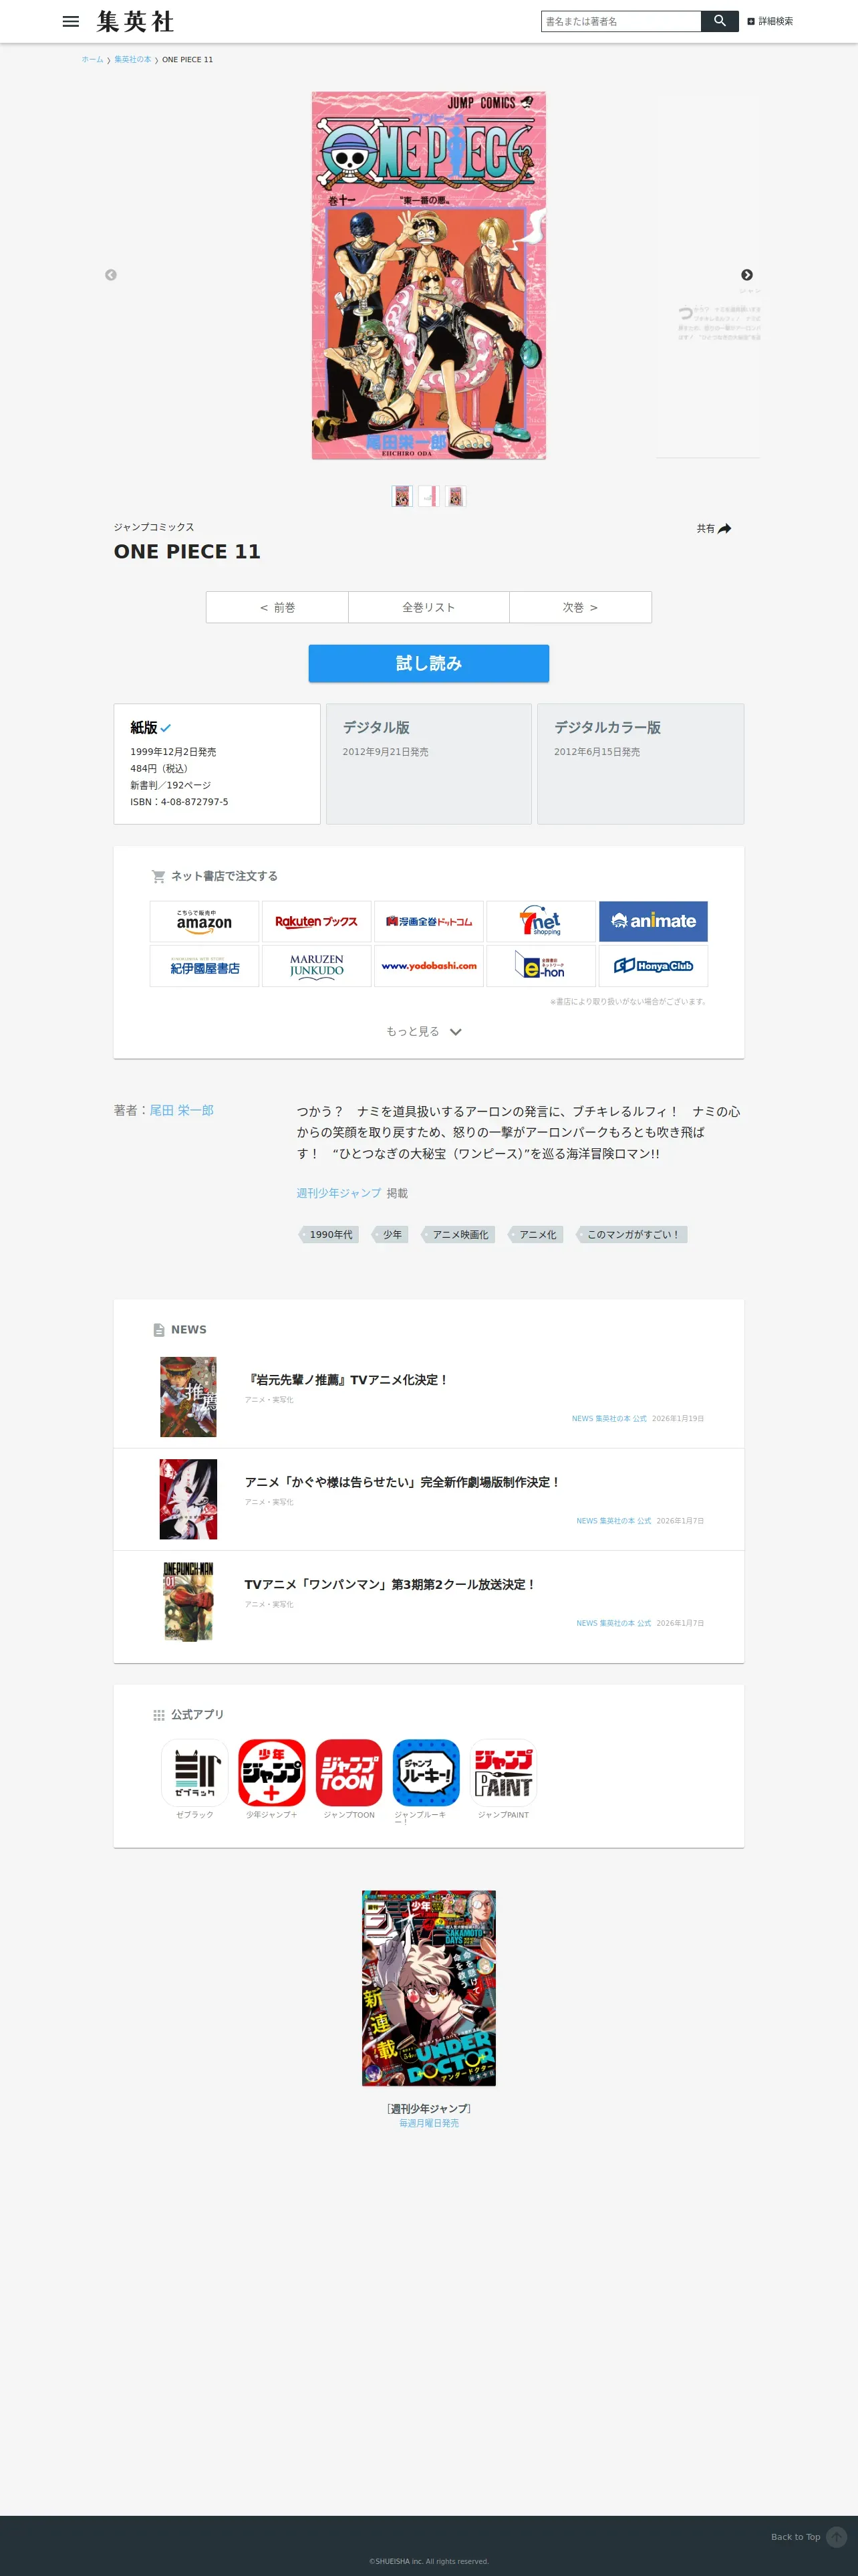
Task: Go to next volume (次巻)
Action: click(580, 607)
